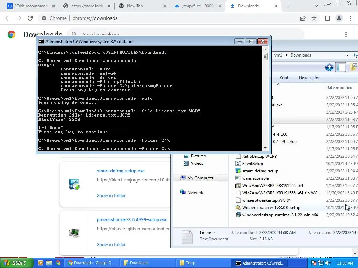Open Chrome side panel icon
This screenshot has width=358, height=268.
pyautogui.click(x=328, y=18)
